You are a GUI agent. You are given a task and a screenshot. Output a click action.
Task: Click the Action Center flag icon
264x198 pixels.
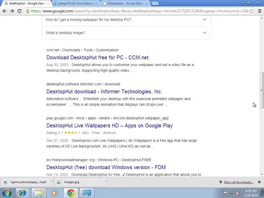[225, 193]
